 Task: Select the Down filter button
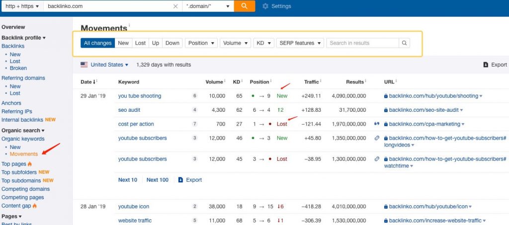click(172, 43)
